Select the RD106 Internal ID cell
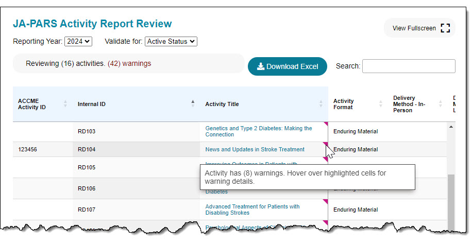 point(136,188)
